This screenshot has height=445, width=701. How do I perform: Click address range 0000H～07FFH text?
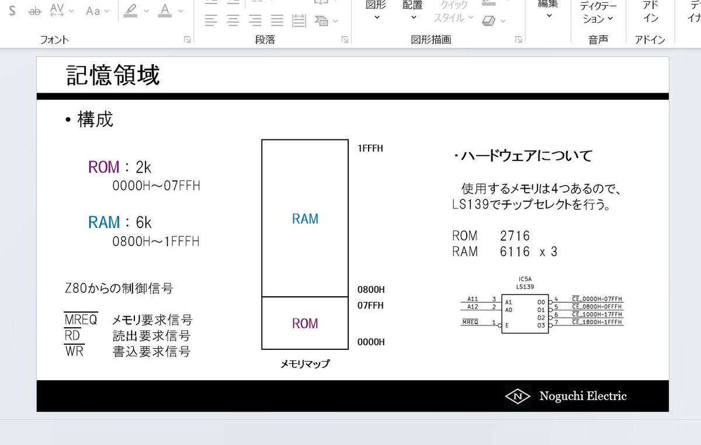click(156, 187)
